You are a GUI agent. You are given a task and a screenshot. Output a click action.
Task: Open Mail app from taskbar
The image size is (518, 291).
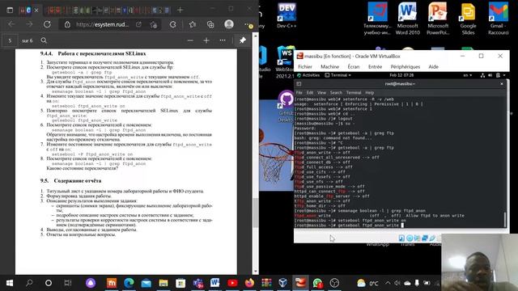point(146,283)
